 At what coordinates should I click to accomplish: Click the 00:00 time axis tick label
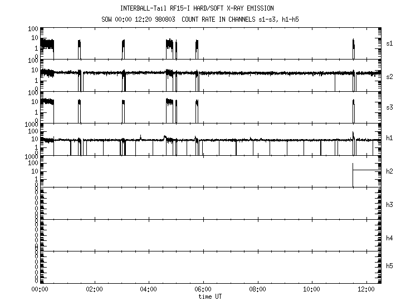point(39,289)
